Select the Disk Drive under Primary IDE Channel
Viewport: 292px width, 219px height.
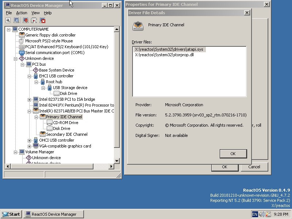[x=61, y=128]
